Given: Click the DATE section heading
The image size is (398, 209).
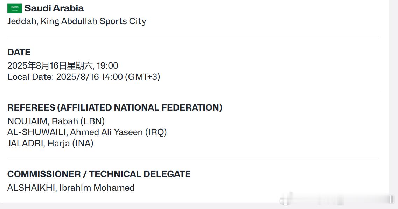Looking at the screenshot, I should [19, 52].
